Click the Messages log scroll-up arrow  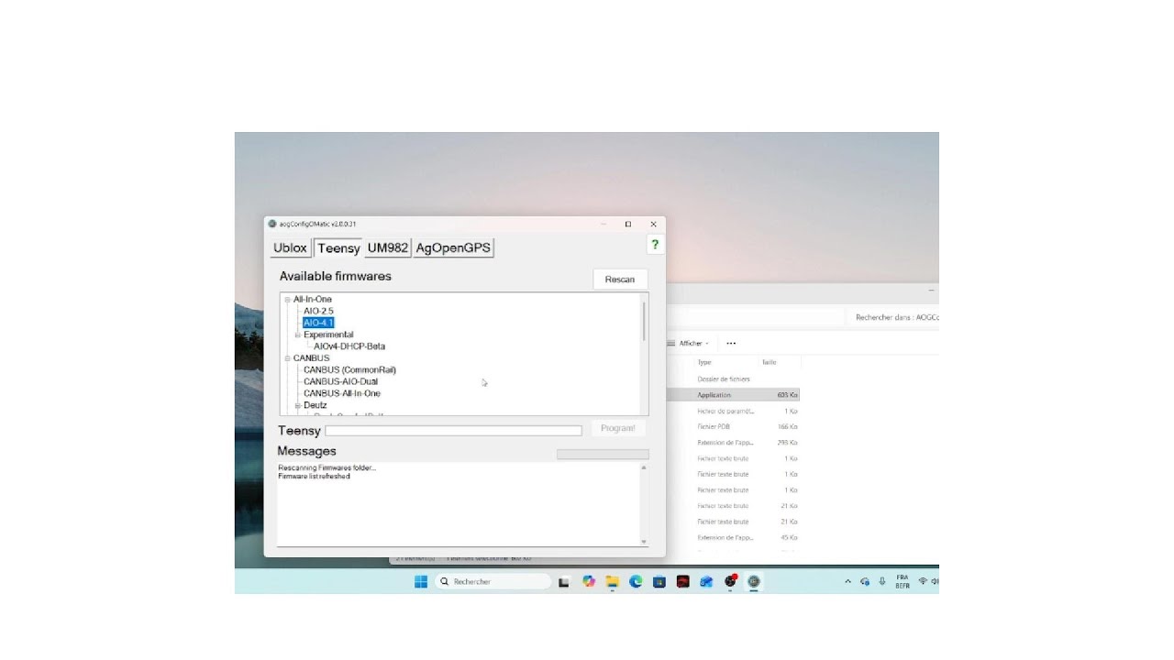[x=643, y=468]
